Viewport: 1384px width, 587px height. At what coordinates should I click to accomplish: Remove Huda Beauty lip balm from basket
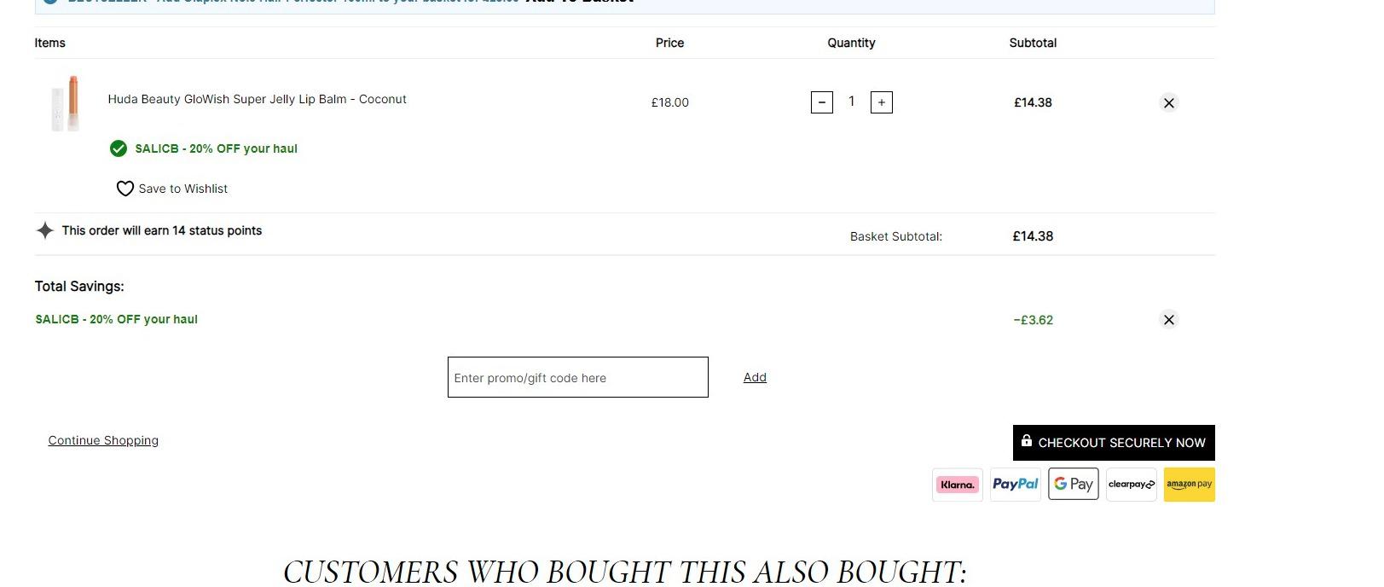pos(1169,102)
